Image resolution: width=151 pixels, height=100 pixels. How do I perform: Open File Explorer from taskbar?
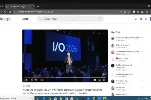tap(61, 99)
